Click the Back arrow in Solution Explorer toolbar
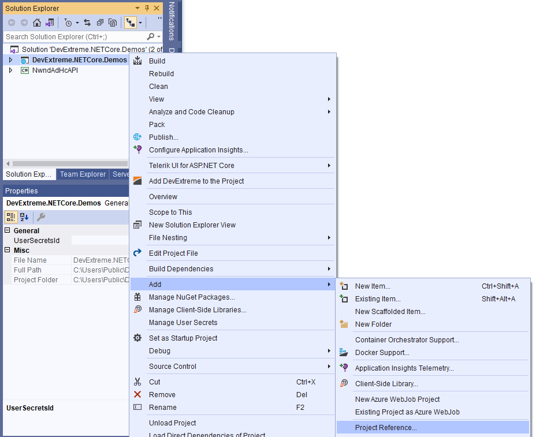Viewport: 536px width, 437px height. coord(12,23)
